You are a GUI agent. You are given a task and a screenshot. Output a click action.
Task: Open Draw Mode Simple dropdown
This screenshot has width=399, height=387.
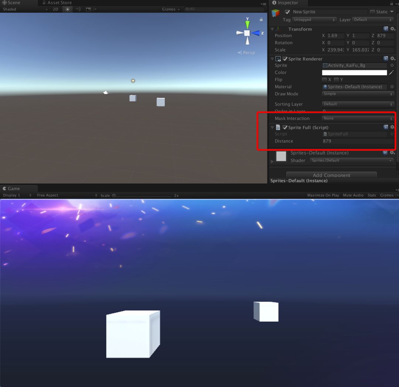(x=358, y=94)
